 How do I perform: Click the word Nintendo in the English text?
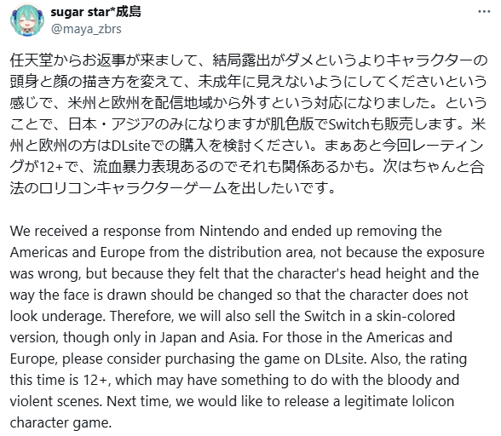(x=228, y=231)
